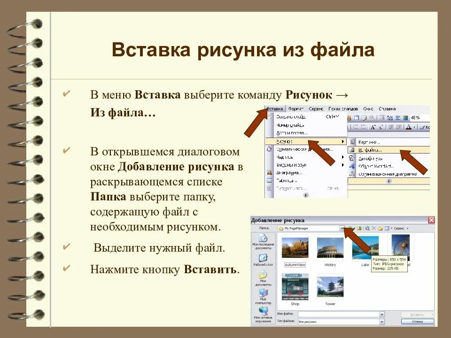
Task: Select the Ferris wheel picture thumbnail
Action: tap(401, 247)
